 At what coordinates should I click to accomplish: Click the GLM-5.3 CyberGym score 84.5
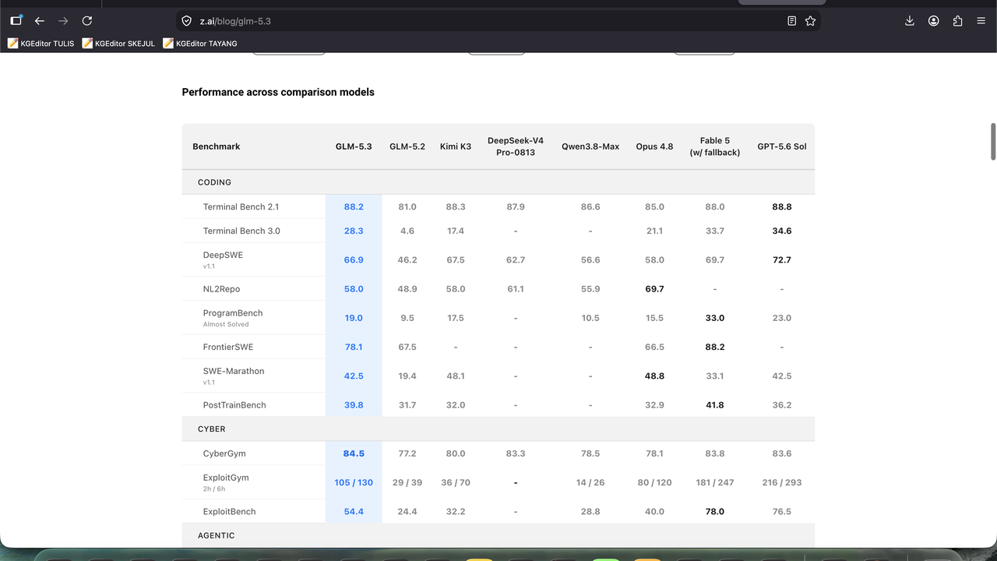354,453
